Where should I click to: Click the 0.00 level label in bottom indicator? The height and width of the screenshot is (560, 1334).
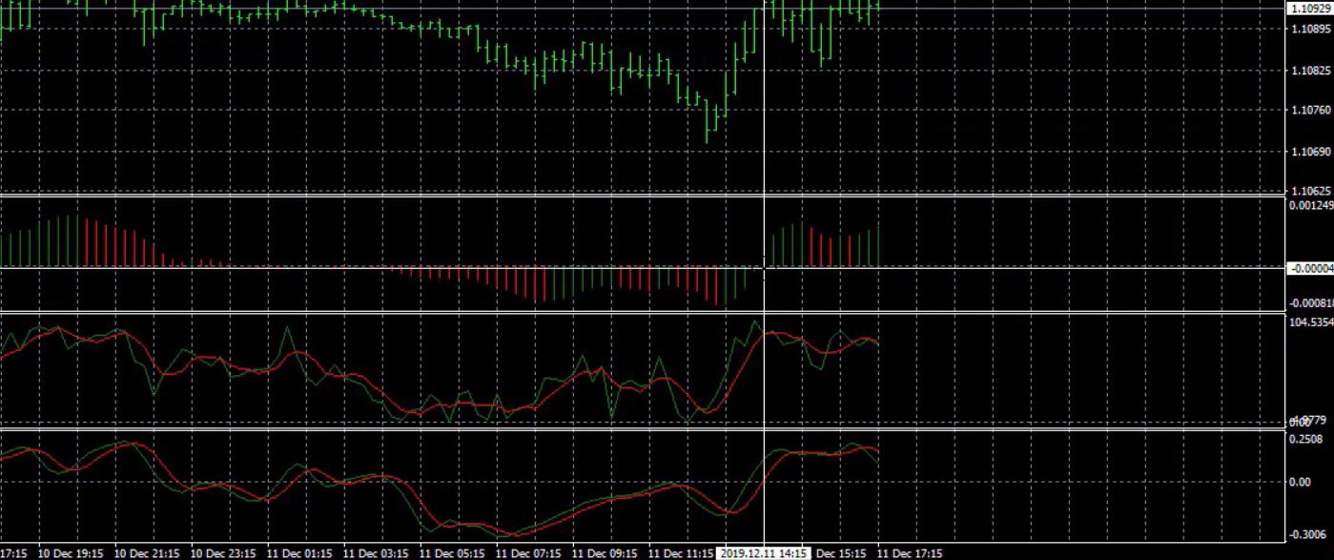pyautogui.click(x=1299, y=482)
